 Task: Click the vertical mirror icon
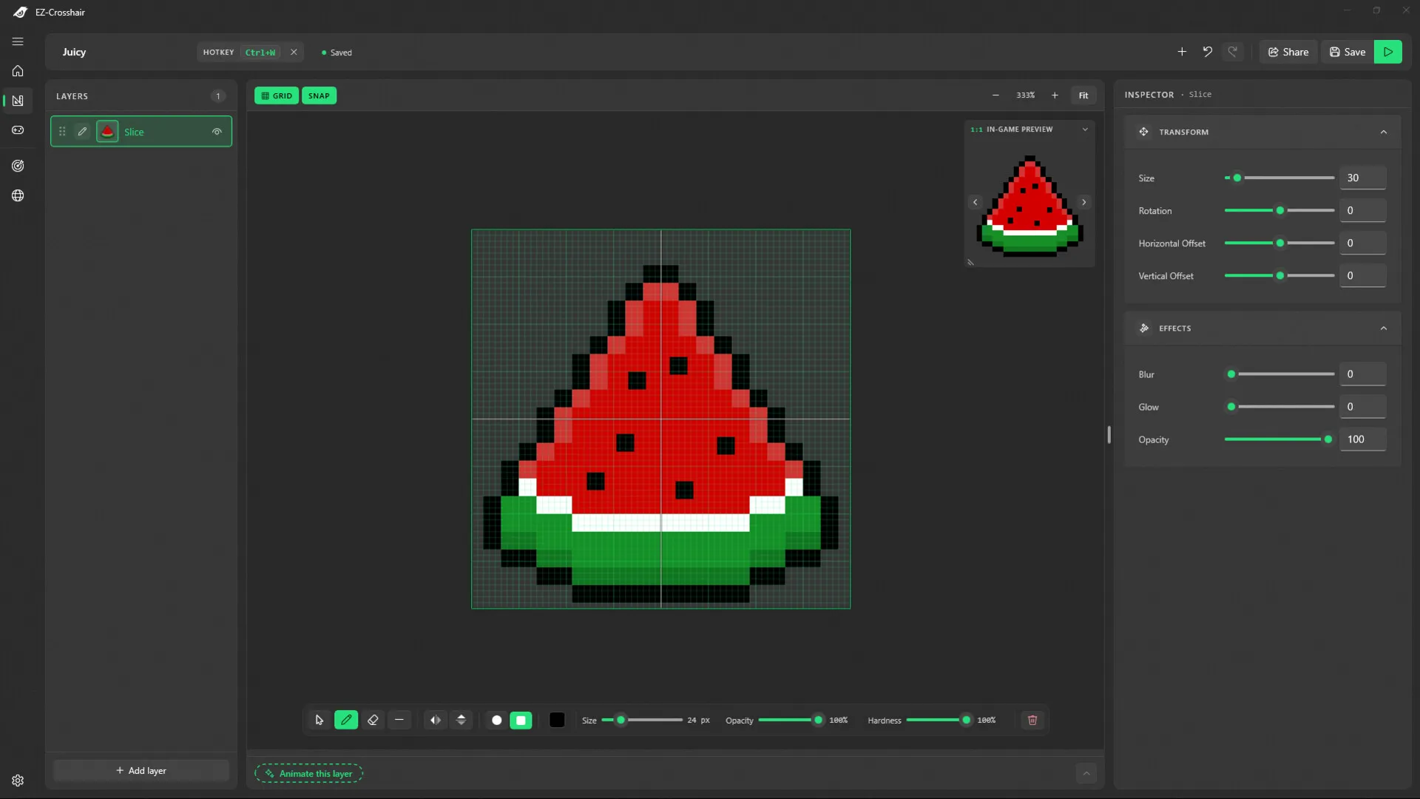tap(461, 720)
